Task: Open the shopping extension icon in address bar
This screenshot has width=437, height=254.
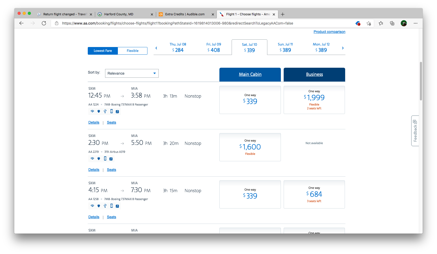Action: click(x=358, y=23)
